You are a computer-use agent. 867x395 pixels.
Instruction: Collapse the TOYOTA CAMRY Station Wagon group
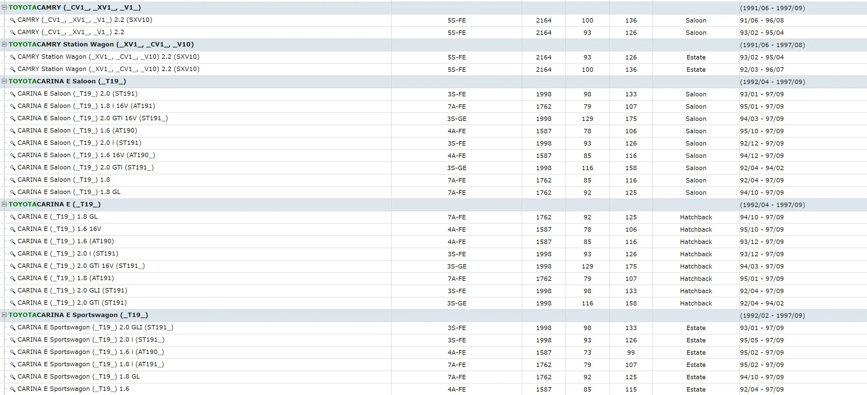[4, 44]
